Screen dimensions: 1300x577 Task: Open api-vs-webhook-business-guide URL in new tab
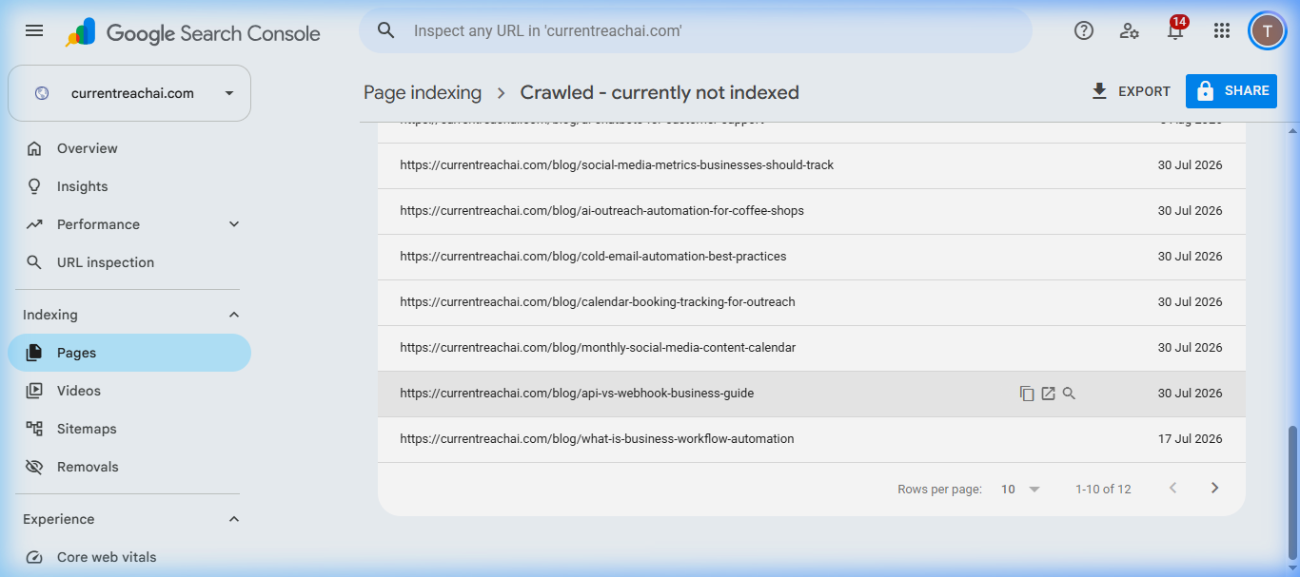point(1048,394)
